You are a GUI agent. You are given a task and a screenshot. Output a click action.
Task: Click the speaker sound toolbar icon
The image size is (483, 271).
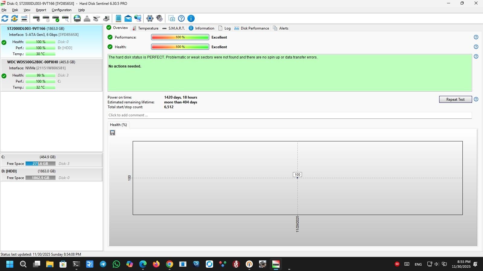click(x=160, y=19)
